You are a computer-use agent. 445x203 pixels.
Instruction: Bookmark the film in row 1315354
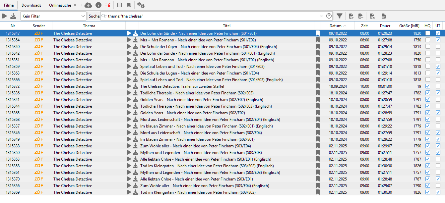pyautogui.click(x=318, y=40)
